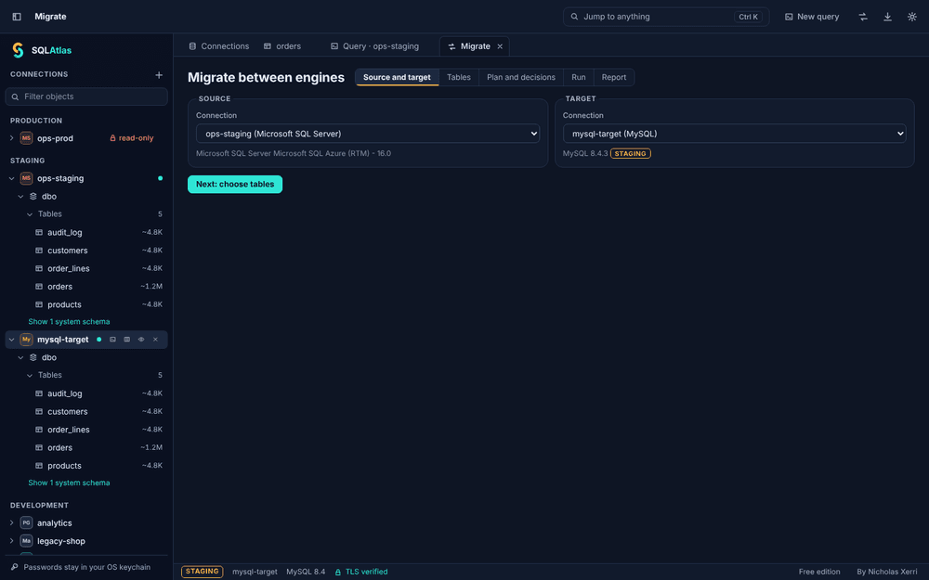Go to the Report step

614,78
